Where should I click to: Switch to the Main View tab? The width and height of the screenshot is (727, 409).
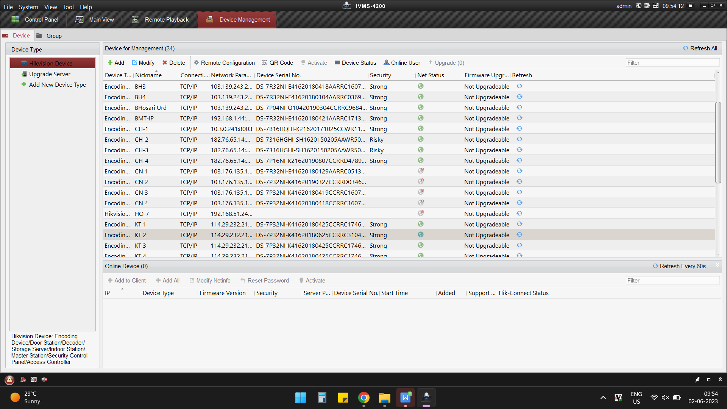95,20
